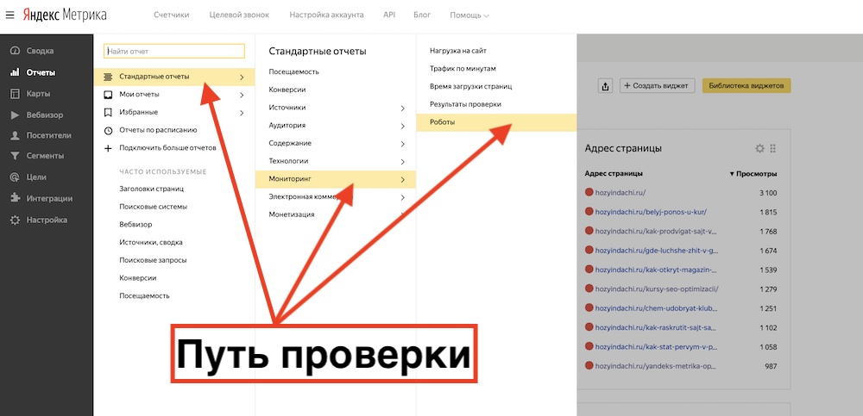
Task: Expand the Аудитория submenu arrow
Action: click(403, 126)
